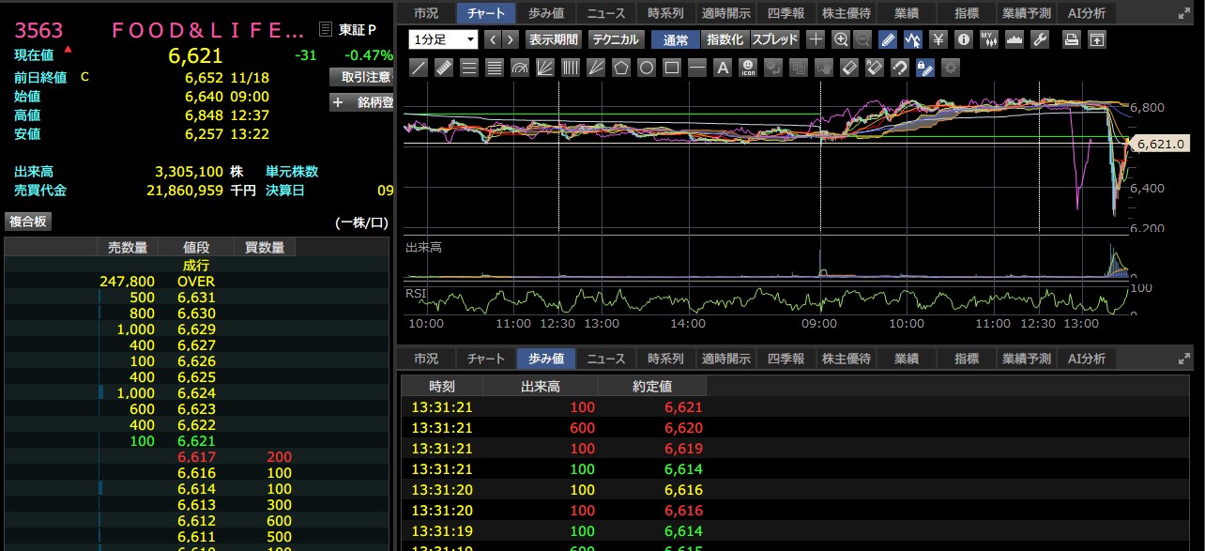Select the ruler measurement tool
Image resolution: width=1205 pixels, height=551 pixels.
[445, 68]
